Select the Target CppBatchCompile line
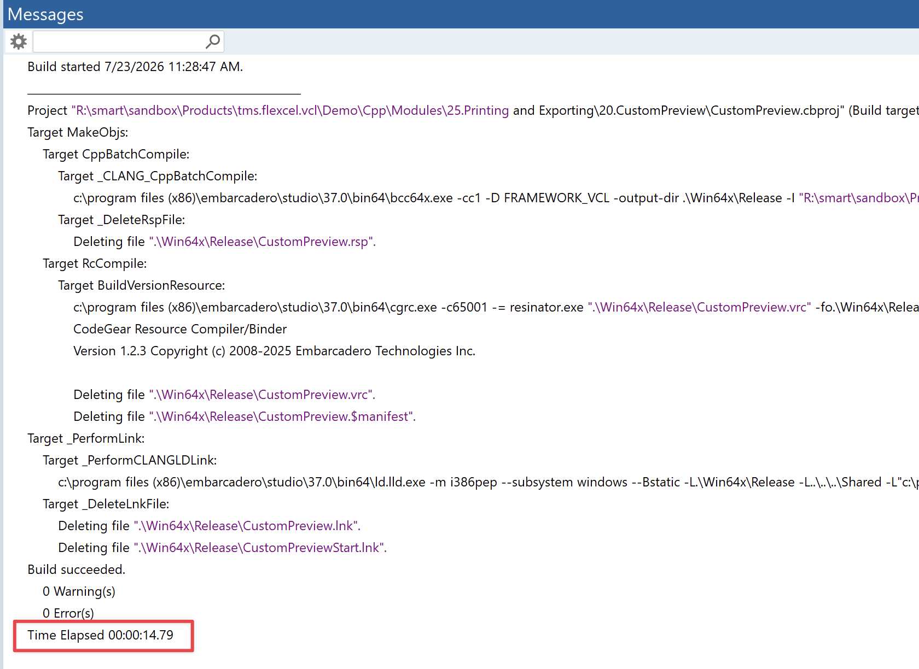Screen dimensions: 919x669 click(116, 154)
